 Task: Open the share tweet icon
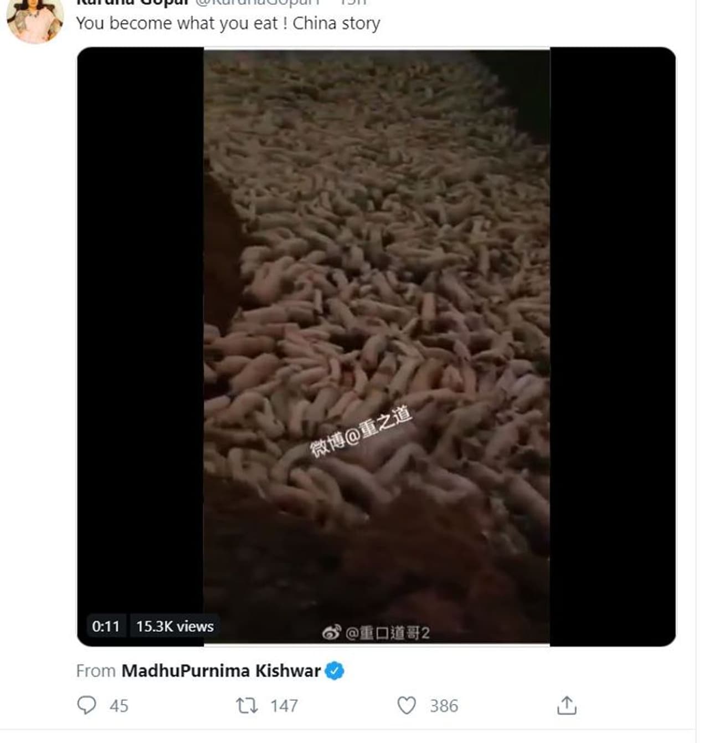click(566, 705)
